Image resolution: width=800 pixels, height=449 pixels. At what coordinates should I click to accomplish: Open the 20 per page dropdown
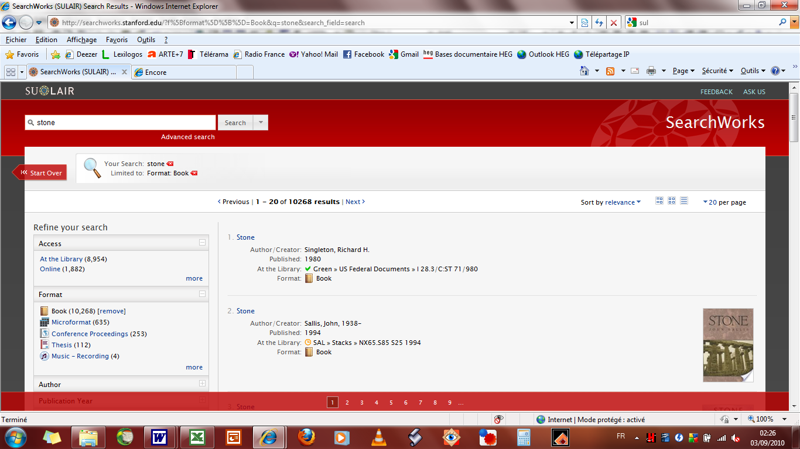(724, 202)
